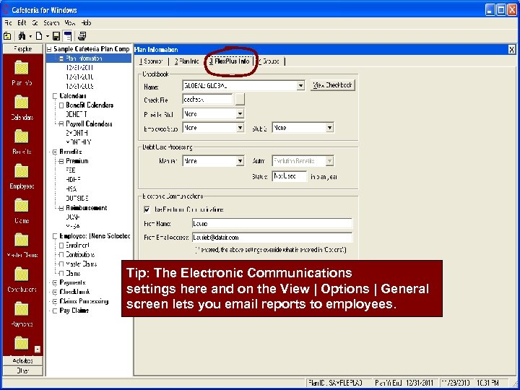Open the Provider Stub dropdown
The image size is (520, 390).
pos(240,114)
